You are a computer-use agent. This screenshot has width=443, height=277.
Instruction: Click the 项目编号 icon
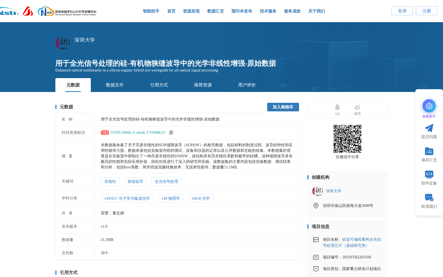316,257
